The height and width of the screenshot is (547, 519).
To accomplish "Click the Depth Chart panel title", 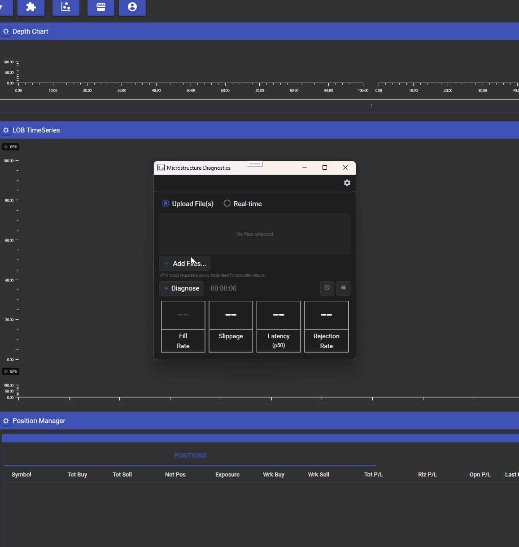I will [x=31, y=31].
